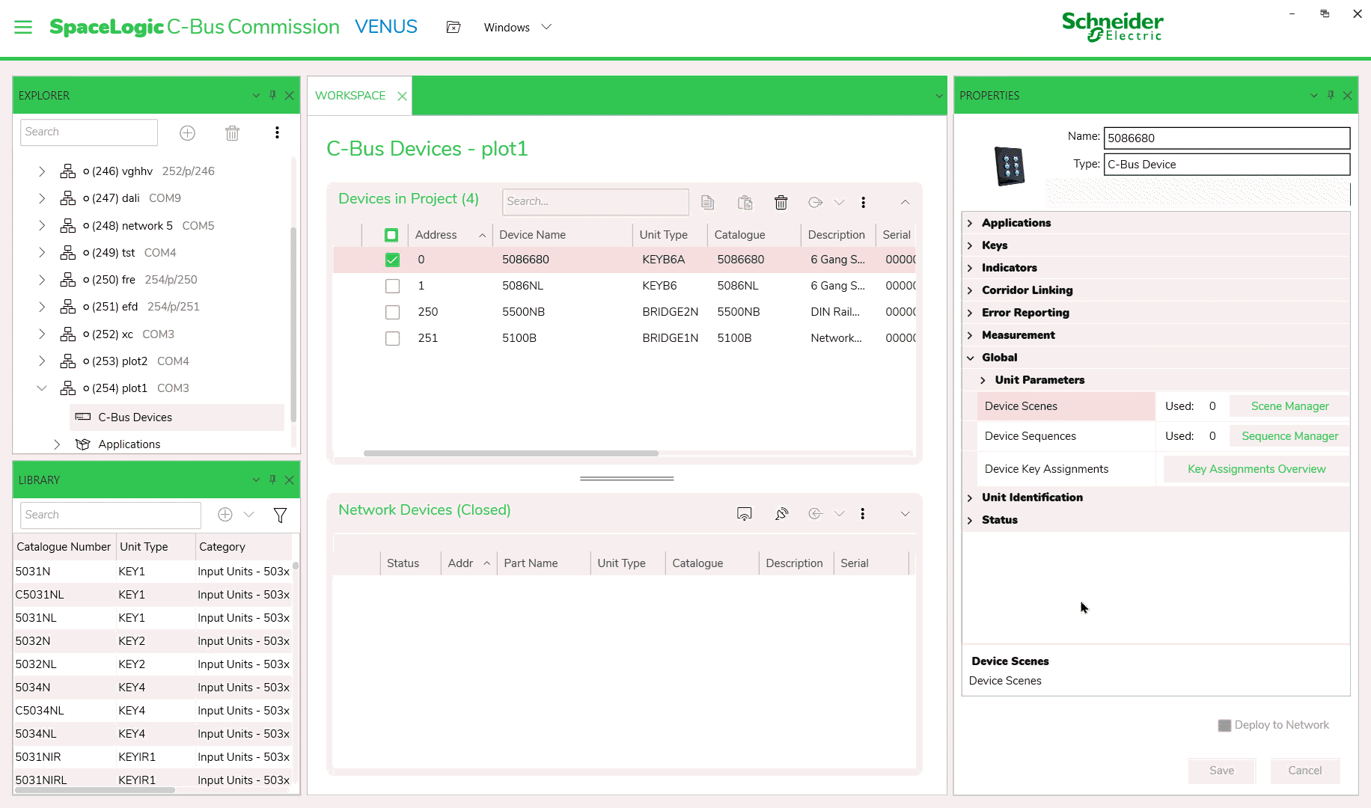Viewport: 1371px width, 808px height.
Task: Expand Unit Parameters subgroup
Action: click(983, 380)
